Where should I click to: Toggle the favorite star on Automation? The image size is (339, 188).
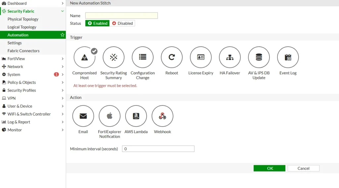(62, 35)
